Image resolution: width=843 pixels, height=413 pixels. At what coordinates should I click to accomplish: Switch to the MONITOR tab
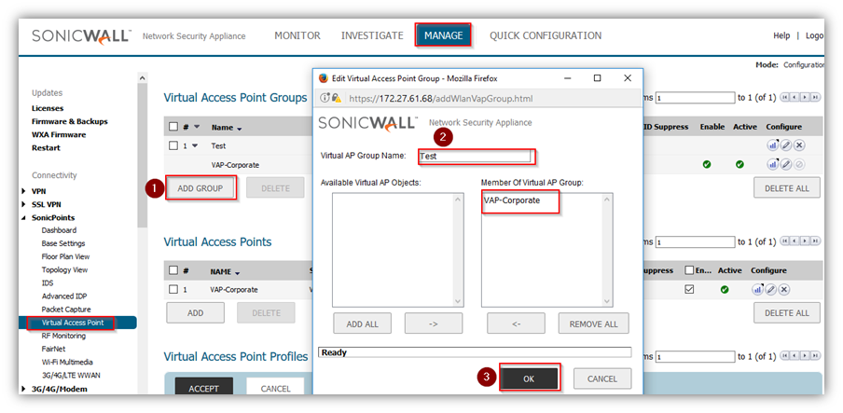pos(297,35)
